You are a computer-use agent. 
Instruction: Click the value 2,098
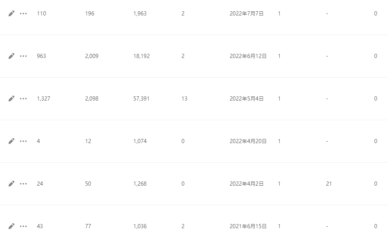[x=91, y=99]
